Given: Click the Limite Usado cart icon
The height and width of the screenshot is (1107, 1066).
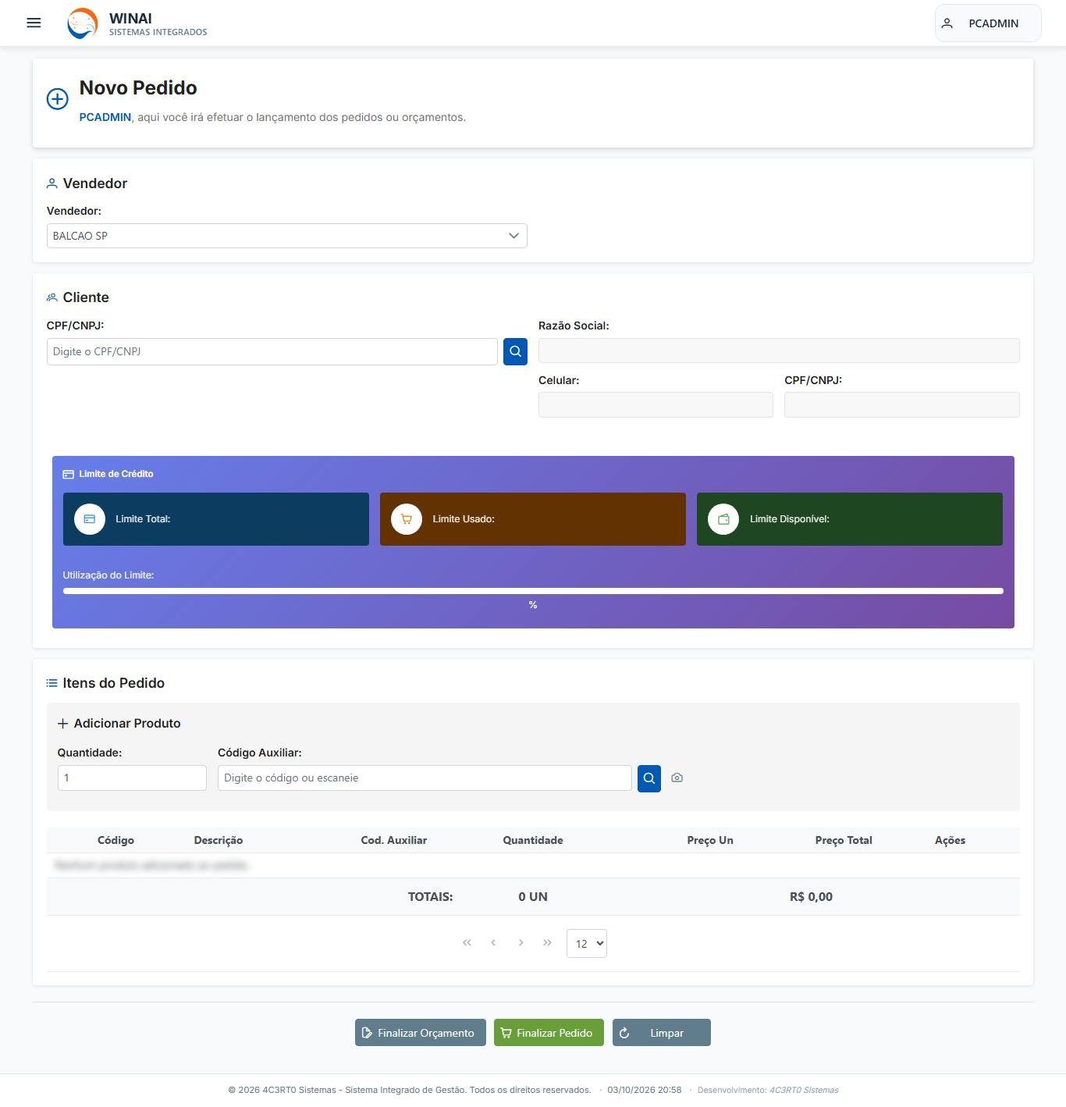Looking at the screenshot, I should pyautogui.click(x=407, y=519).
